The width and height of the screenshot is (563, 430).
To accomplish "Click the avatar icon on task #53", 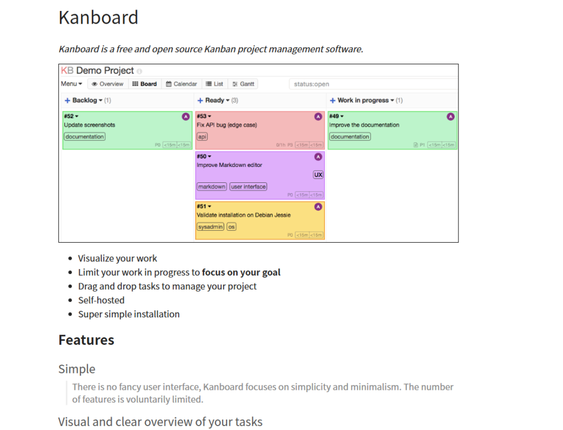I will pyautogui.click(x=318, y=116).
